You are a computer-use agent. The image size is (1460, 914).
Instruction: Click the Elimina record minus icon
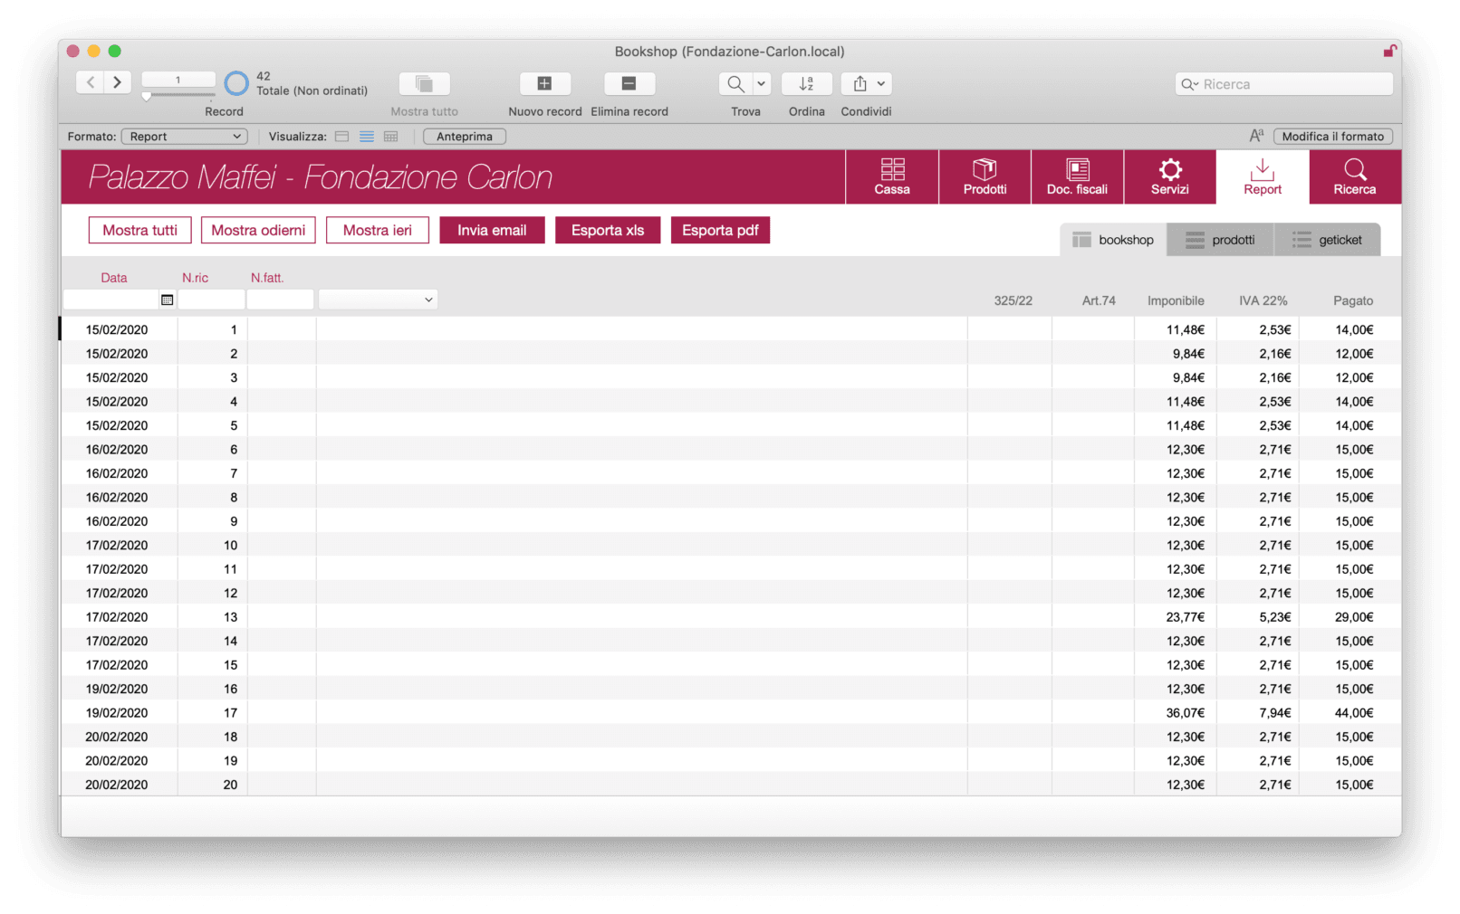point(629,84)
